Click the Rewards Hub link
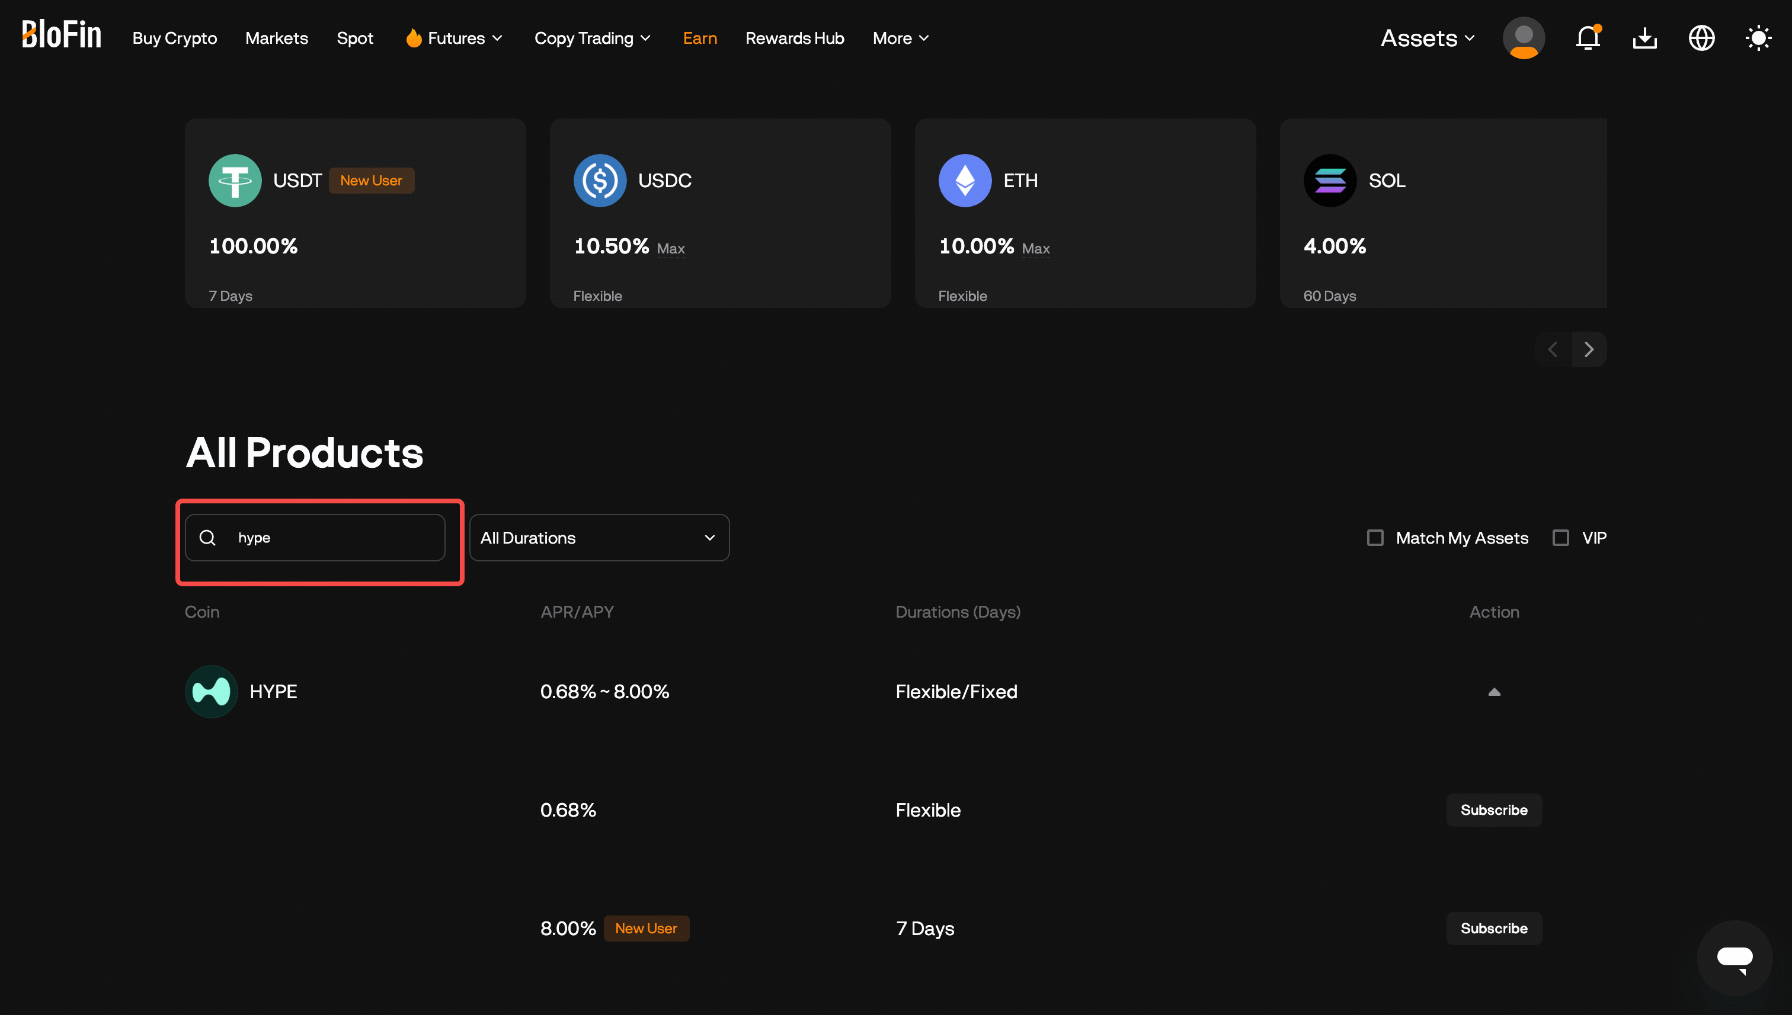 (x=795, y=38)
